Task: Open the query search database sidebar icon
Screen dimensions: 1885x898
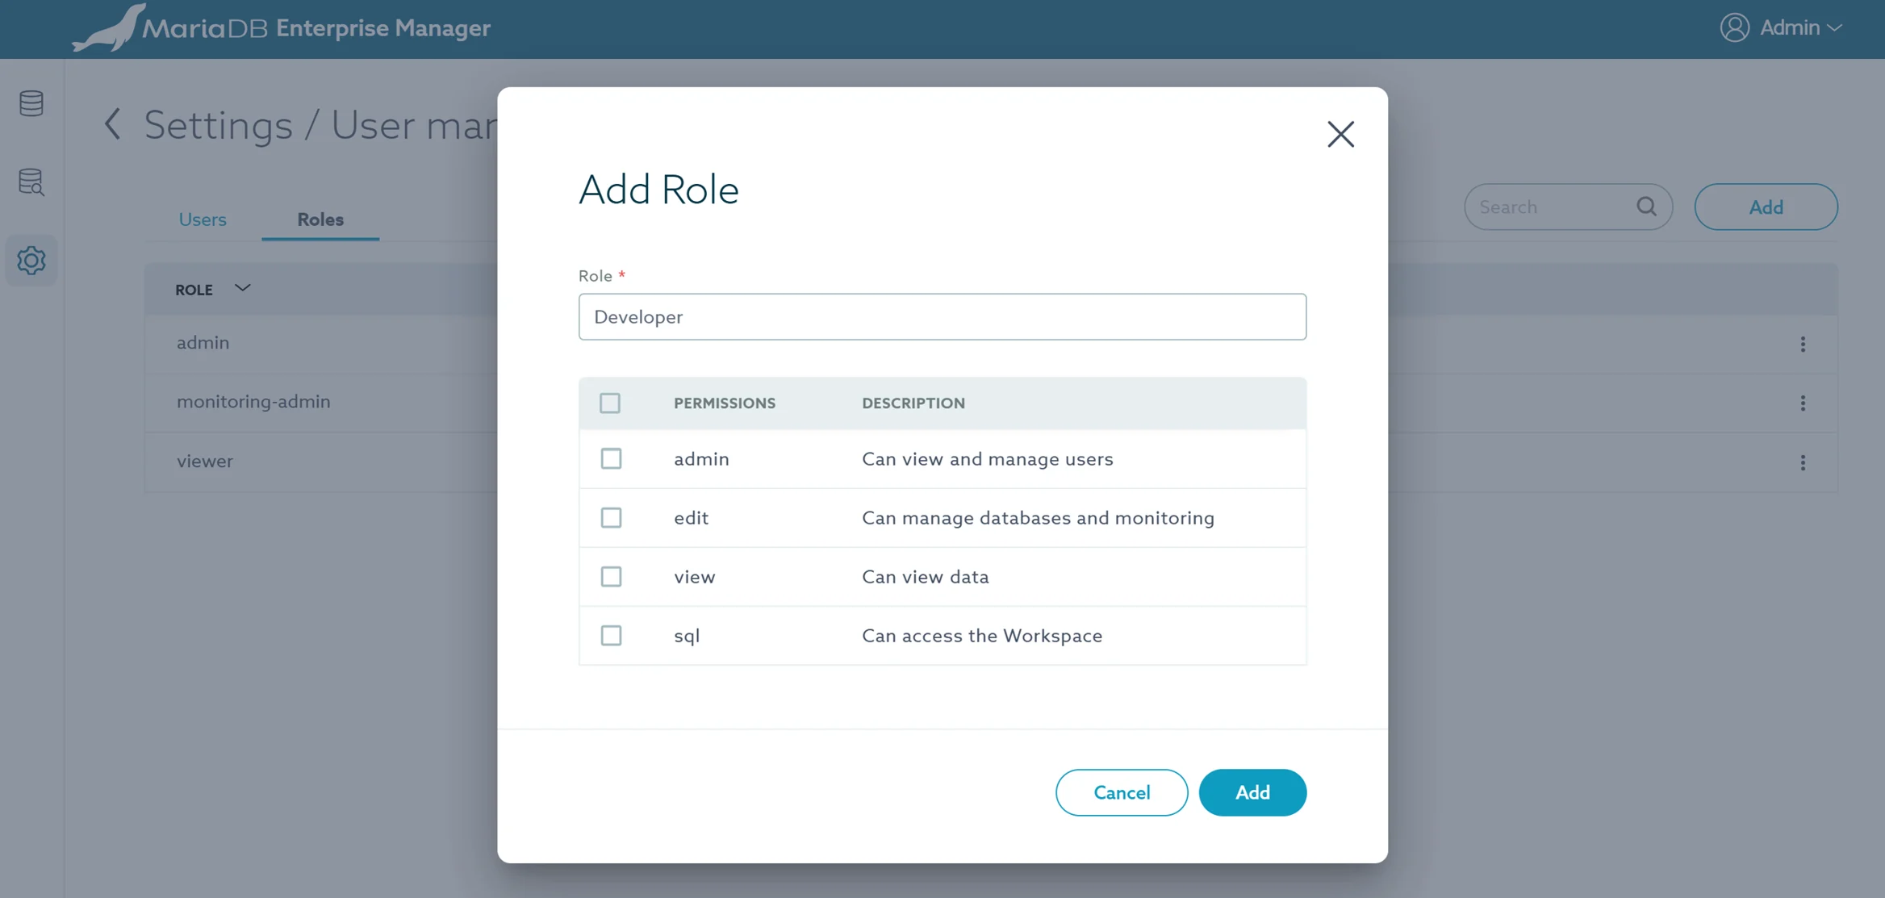Action: pyautogui.click(x=31, y=182)
